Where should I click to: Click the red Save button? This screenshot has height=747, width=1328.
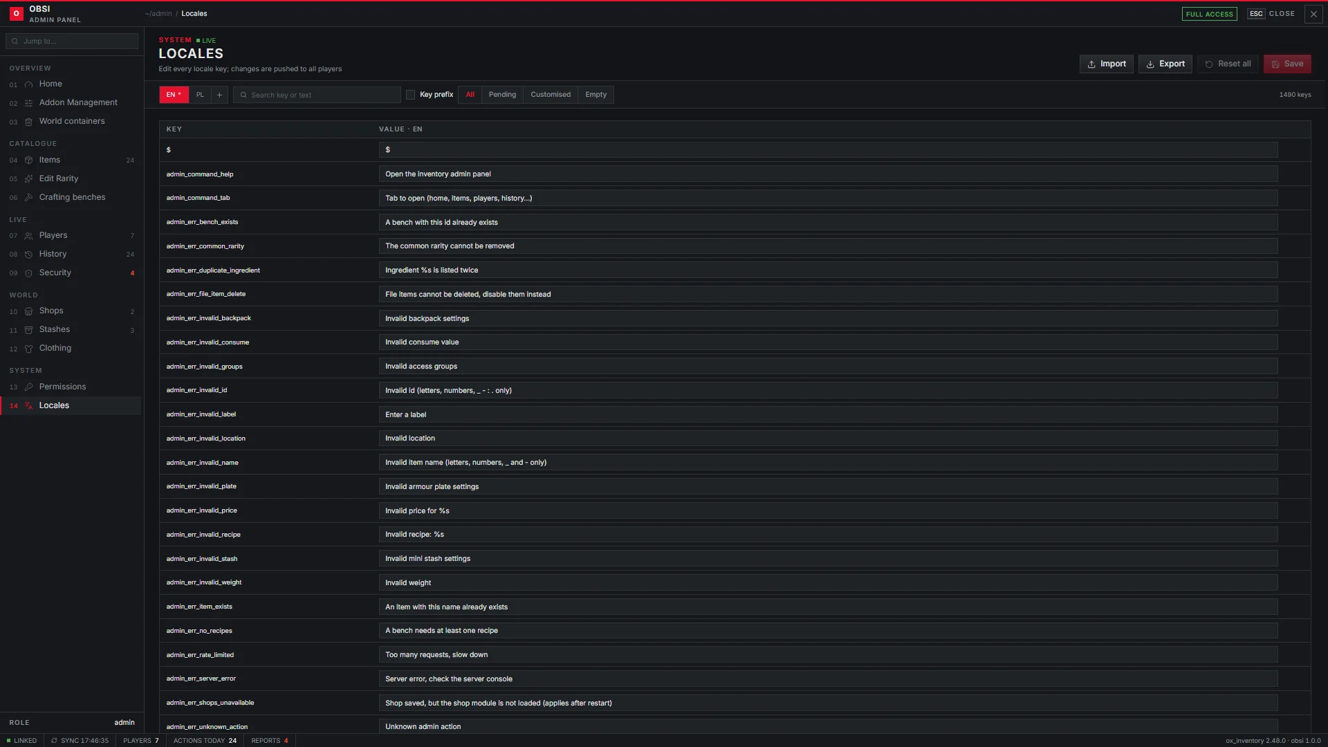click(x=1287, y=64)
